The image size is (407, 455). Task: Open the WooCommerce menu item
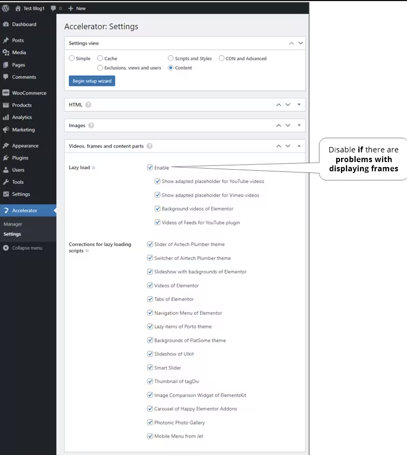(x=28, y=93)
